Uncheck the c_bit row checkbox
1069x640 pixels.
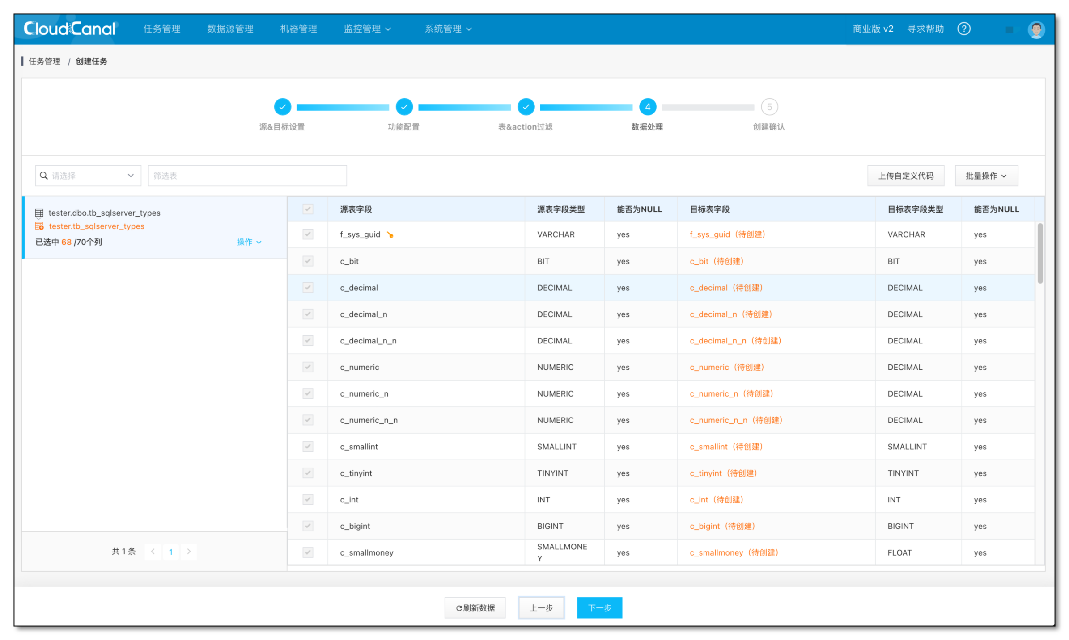coord(308,261)
